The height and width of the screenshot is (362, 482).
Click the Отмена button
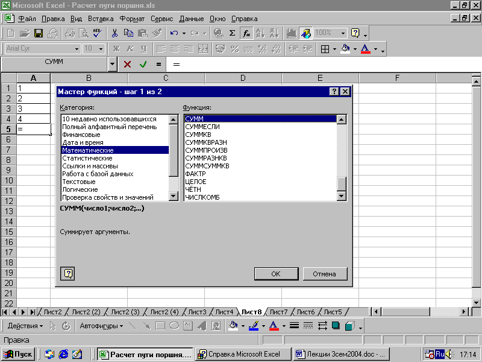325,274
